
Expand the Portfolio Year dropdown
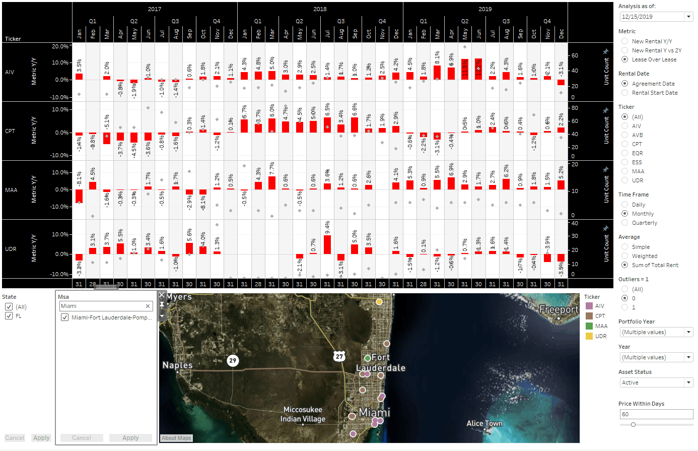[x=688, y=332]
